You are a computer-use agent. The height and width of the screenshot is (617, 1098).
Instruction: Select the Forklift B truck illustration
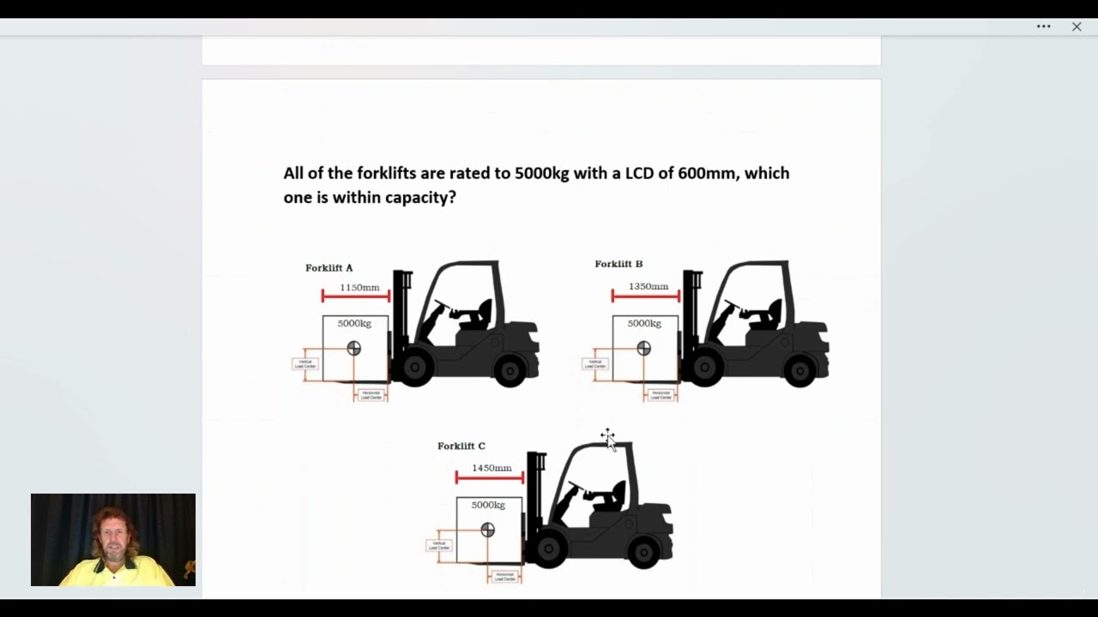point(755,324)
